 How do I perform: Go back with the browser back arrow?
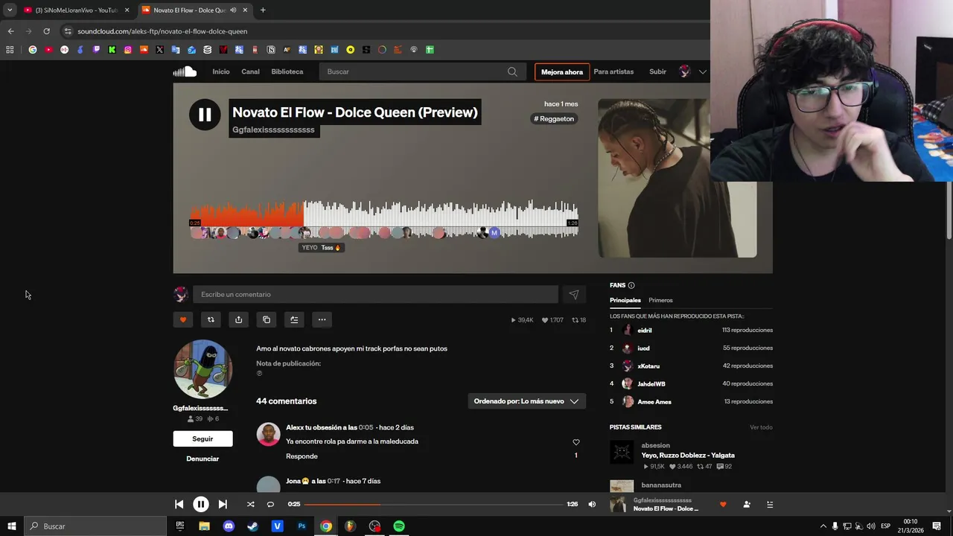tap(10, 31)
